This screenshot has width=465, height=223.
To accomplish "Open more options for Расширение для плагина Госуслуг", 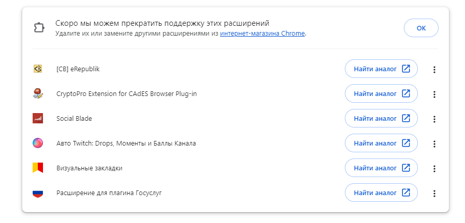I will tap(434, 194).
